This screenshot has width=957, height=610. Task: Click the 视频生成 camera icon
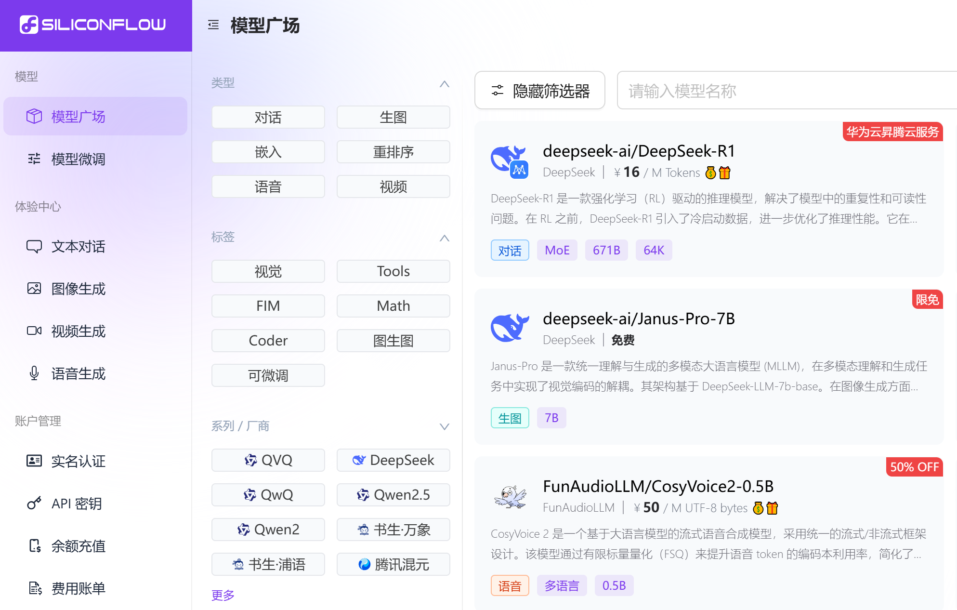point(34,331)
